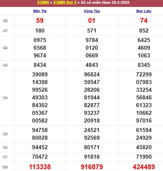Select the G4 number 56846
Viewport: 163px width, 171px height.
[144, 97]
